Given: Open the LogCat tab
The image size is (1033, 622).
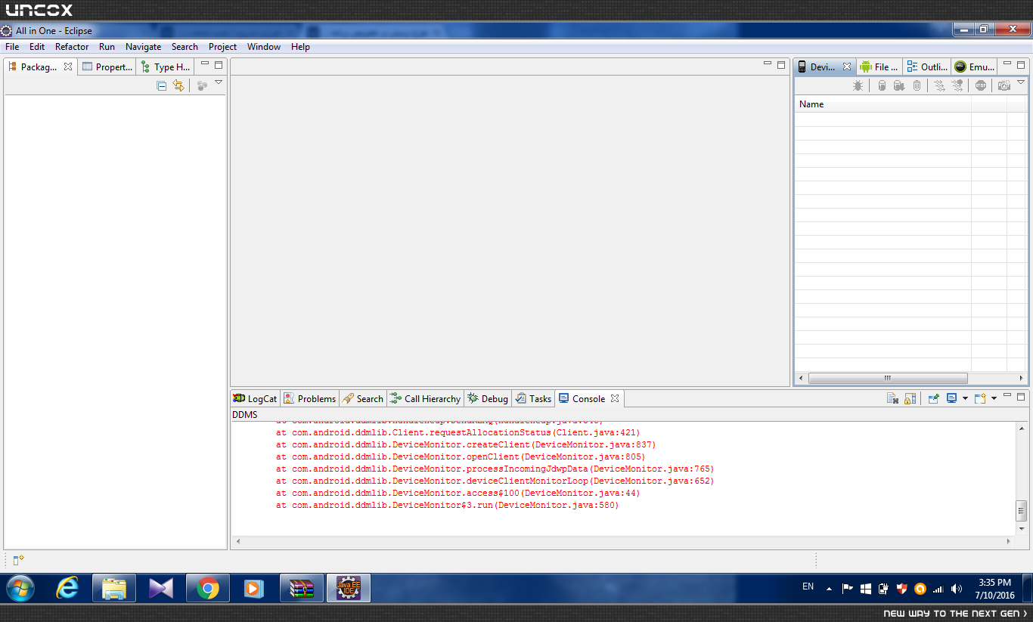Looking at the screenshot, I should pos(255,398).
